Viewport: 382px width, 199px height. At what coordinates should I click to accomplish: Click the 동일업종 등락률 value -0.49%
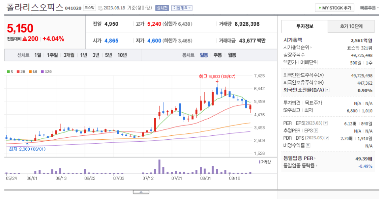pos(365,166)
